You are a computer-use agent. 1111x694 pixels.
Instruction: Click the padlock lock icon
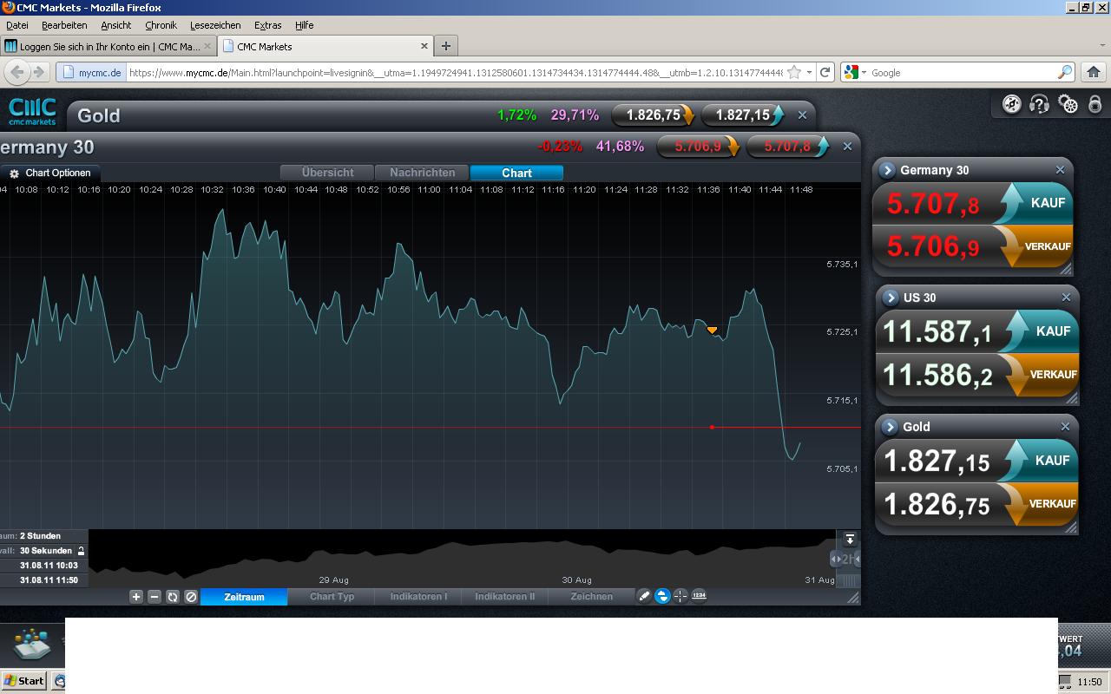pos(1095,105)
